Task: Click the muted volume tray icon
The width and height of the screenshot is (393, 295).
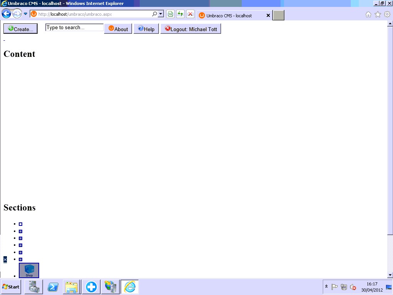Action: tap(353, 287)
